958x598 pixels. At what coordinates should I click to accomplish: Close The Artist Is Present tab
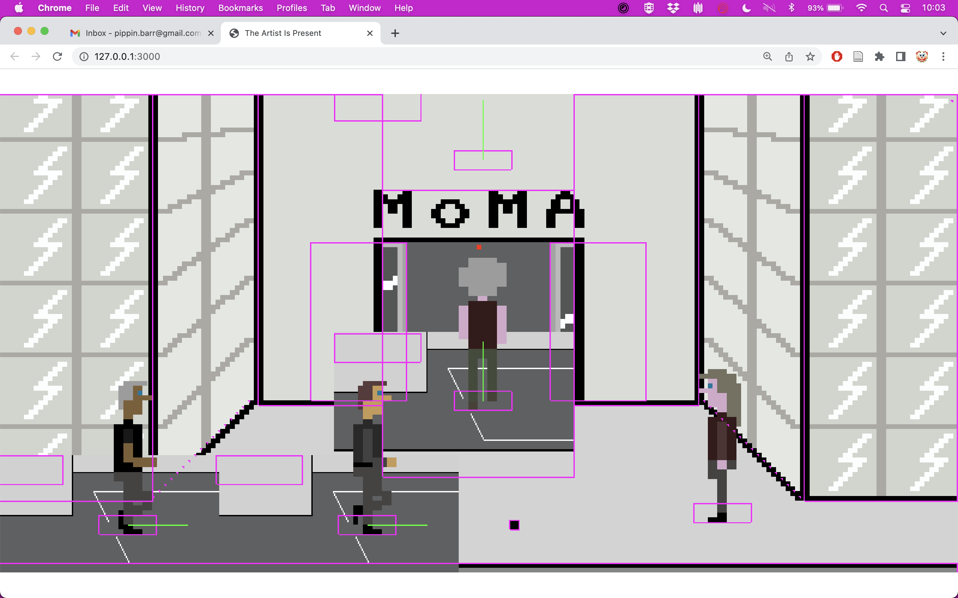pyautogui.click(x=370, y=33)
